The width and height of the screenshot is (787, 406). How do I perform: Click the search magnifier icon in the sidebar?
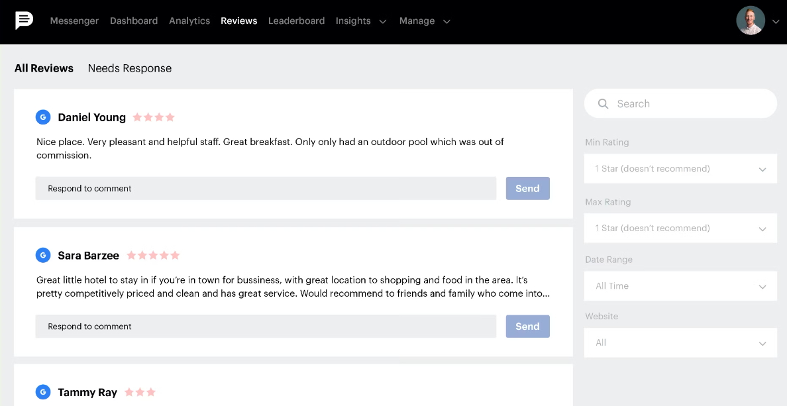point(603,103)
